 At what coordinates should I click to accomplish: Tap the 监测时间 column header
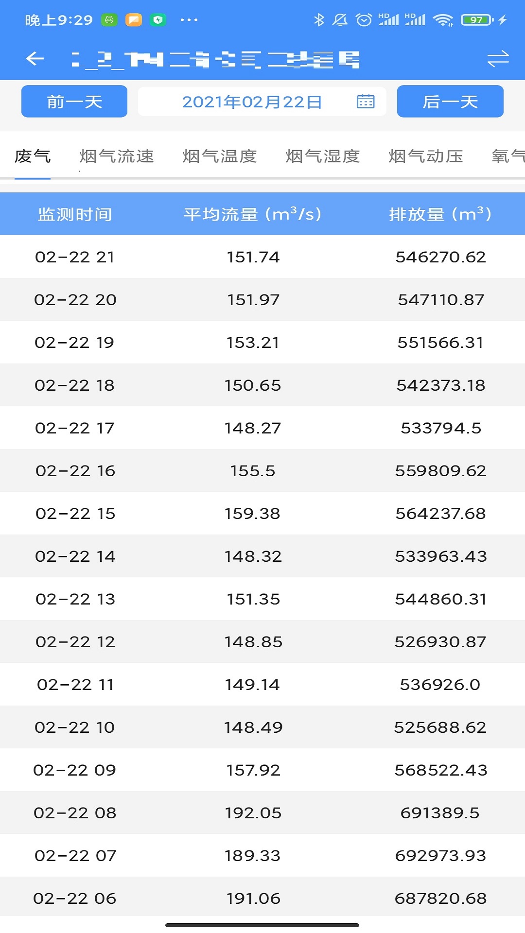(x=75, y=214)
